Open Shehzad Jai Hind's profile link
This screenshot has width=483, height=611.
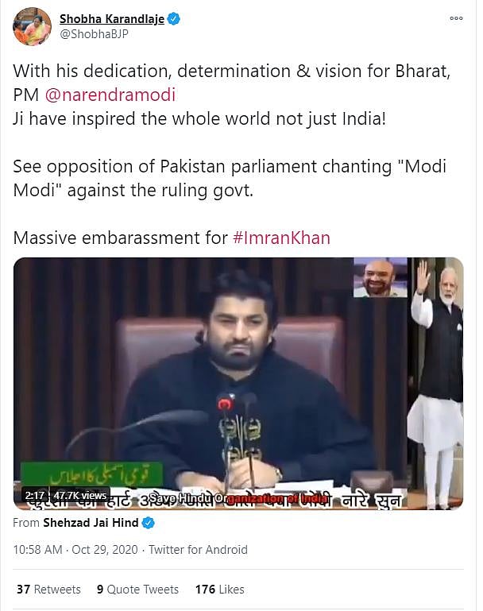pos(91,523)
